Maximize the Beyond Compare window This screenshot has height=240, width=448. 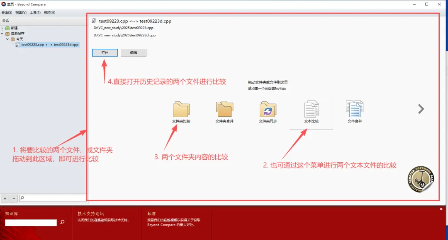tap(426, 4)
